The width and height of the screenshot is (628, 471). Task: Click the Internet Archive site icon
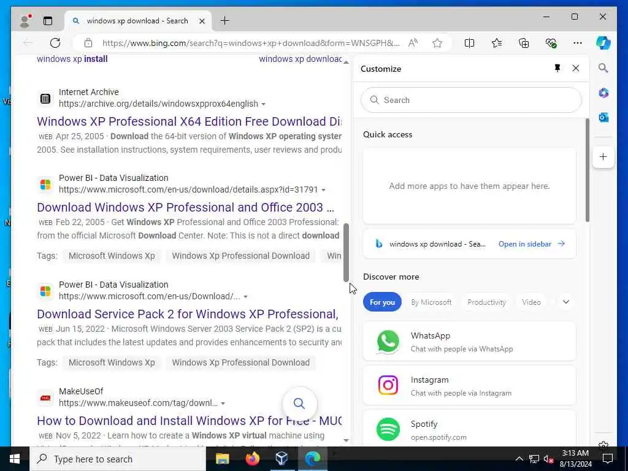[x=45, y=98]
